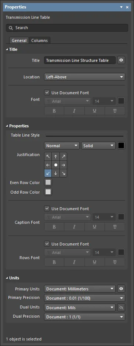
Task: Click Italic icon in Rows Font
Action: click(x=75, y=262)
